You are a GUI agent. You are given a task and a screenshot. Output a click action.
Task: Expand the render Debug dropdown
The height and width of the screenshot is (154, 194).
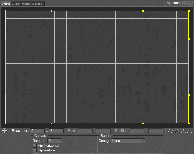[128, 141]
